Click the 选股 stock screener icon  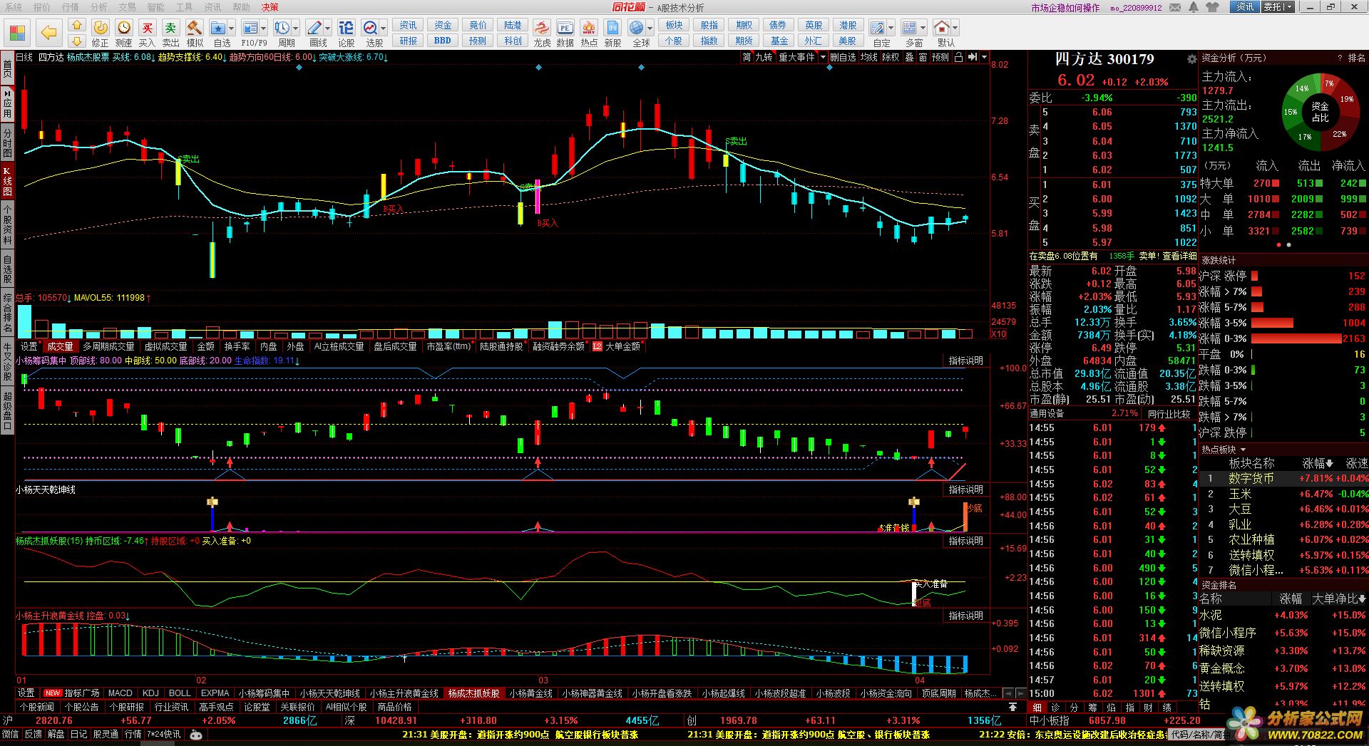point(371,28)
